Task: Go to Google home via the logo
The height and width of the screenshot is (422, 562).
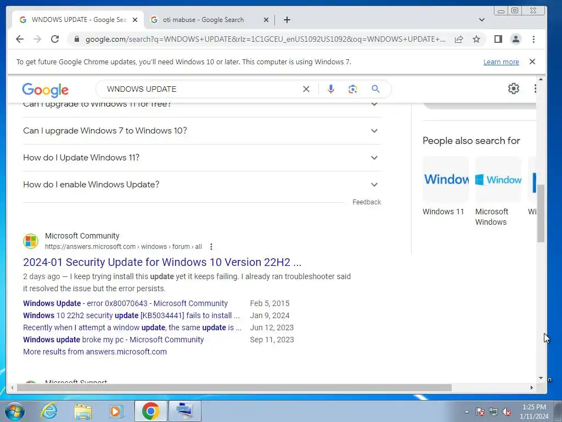Action: click(45, 90)
